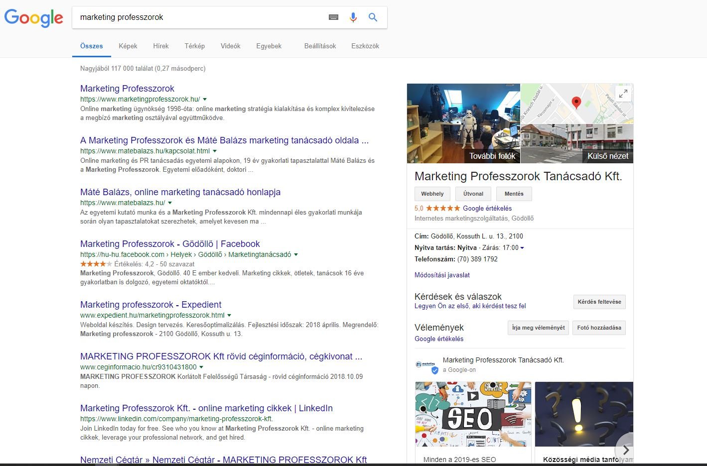Image resolution: width=707 pixels, height=466 pixels.
Task: Expand the dropdown next to marketingprofesszorok.hu URL
Action: coord(205,99)
